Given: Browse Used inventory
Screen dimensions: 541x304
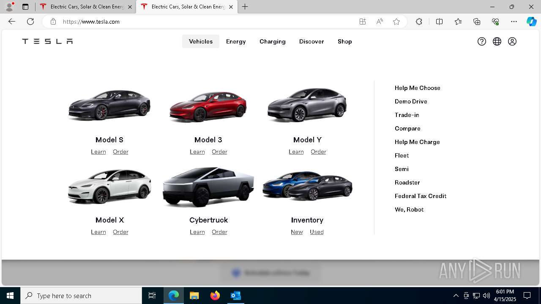Looking at the screenshot, I should click(317, 232).
